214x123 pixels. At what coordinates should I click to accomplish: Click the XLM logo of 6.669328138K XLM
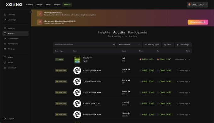[x=77, y=70]
